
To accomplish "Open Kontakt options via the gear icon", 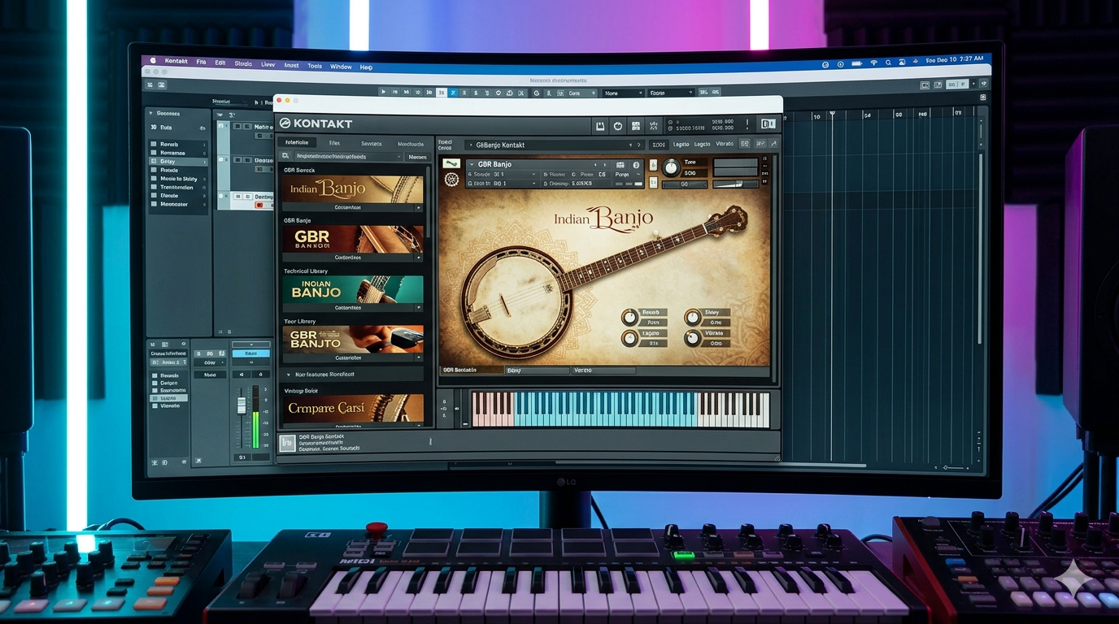I will (618, 125).
